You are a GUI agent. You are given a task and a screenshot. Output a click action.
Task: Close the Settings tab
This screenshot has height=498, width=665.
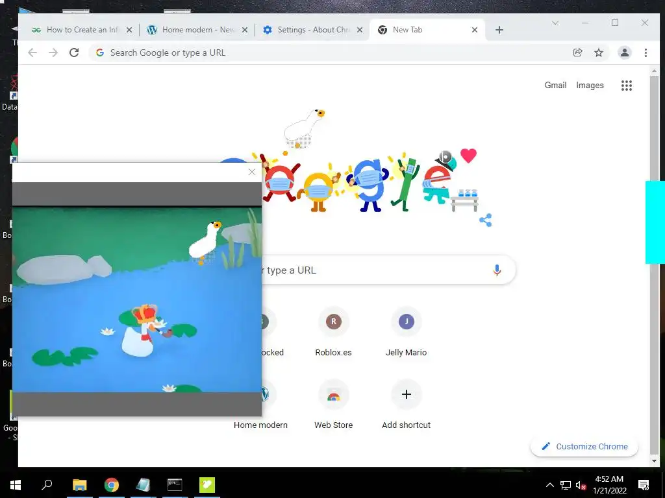click(360, 30)
